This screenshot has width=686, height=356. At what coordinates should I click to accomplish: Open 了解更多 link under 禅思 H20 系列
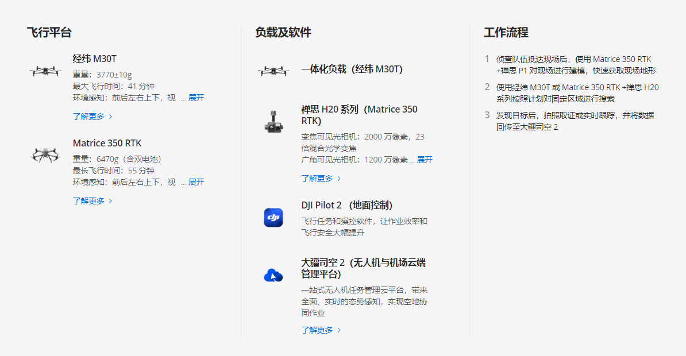(317, 179)
